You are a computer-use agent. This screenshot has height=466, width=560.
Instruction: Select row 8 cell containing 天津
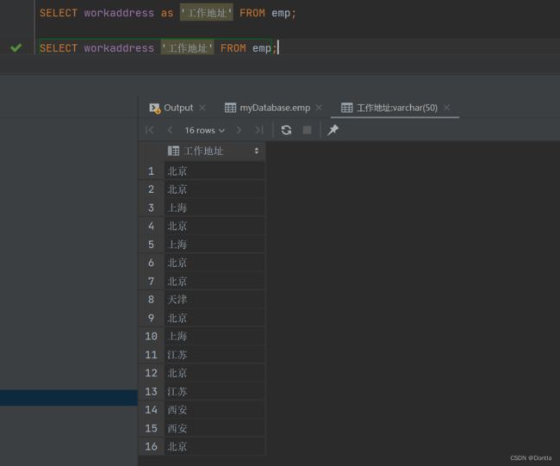215,300
